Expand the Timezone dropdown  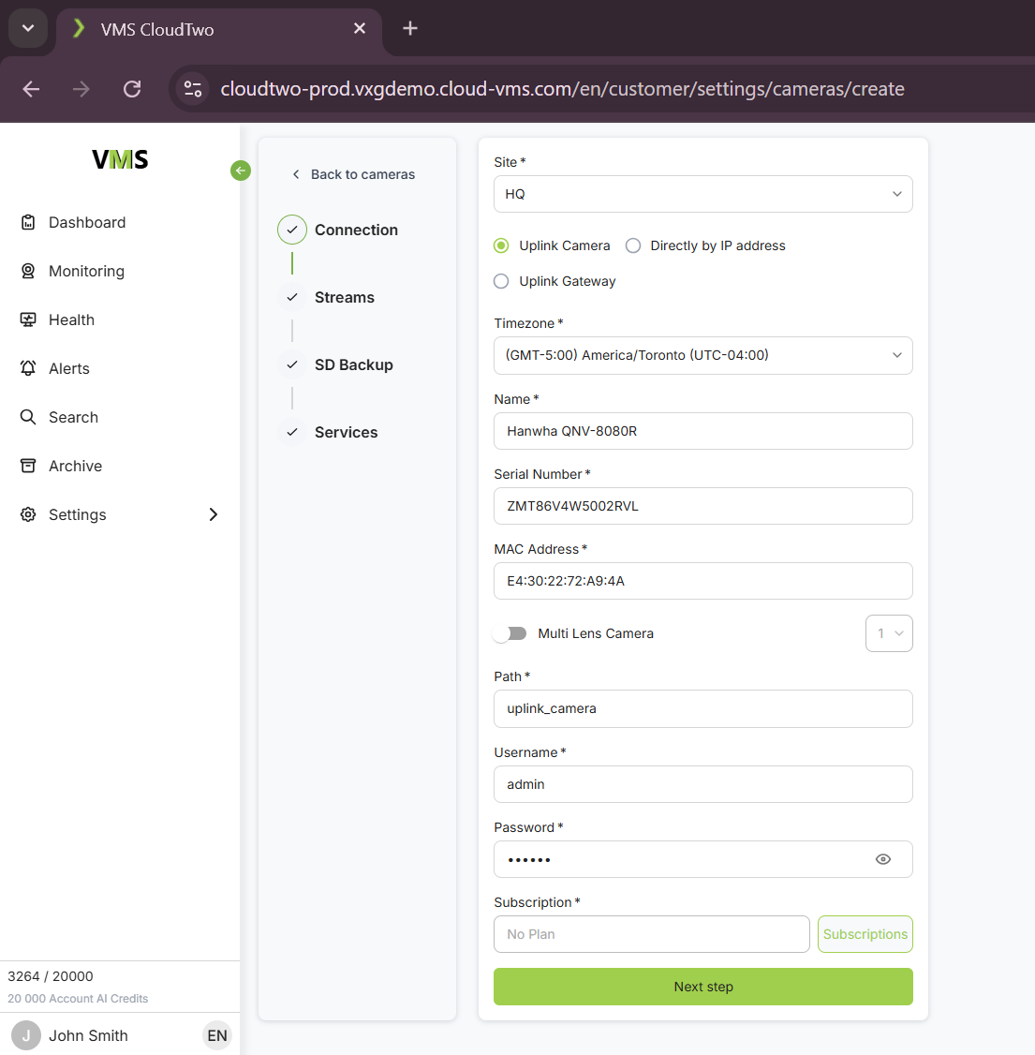coord(702,355)
